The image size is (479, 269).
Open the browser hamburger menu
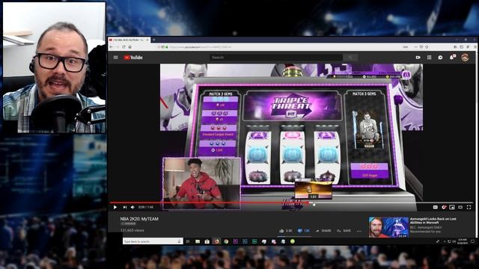(475, 47)
